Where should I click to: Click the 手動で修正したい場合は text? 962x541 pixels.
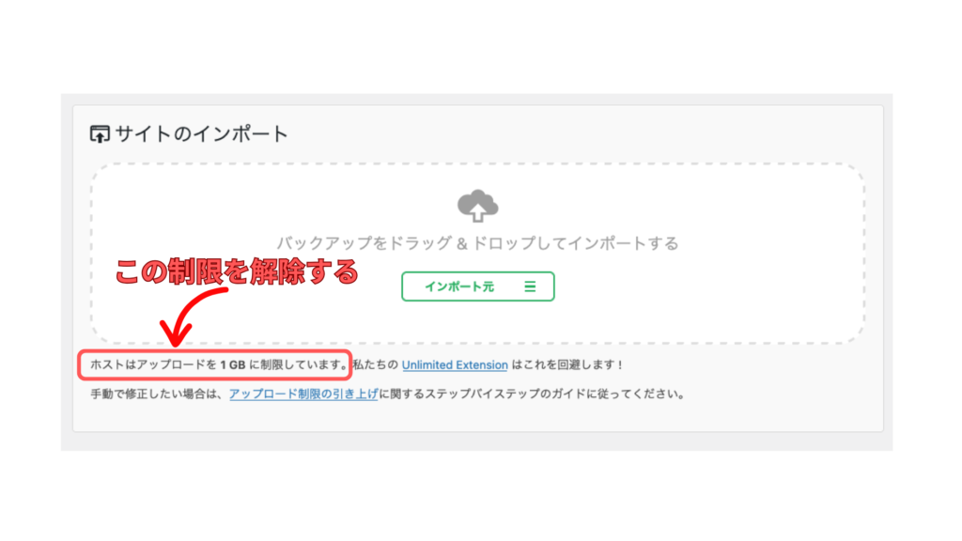click(157, 394)
